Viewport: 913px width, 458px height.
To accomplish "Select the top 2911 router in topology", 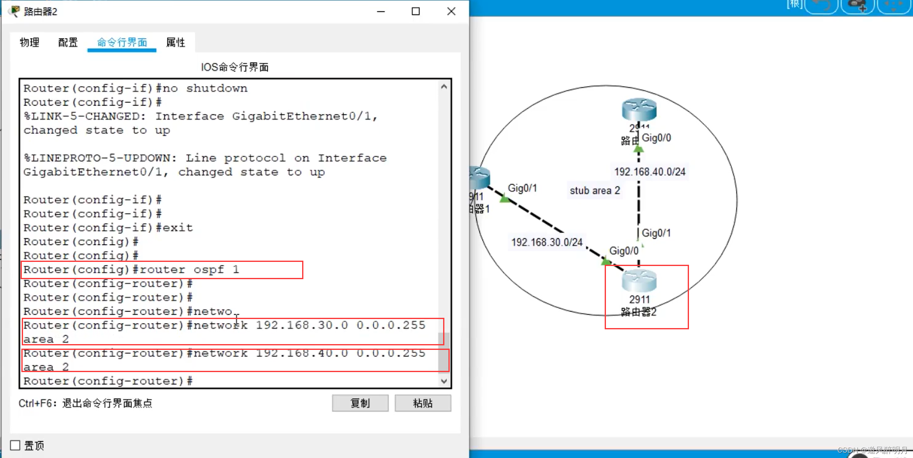I will (x=639, y=110).
